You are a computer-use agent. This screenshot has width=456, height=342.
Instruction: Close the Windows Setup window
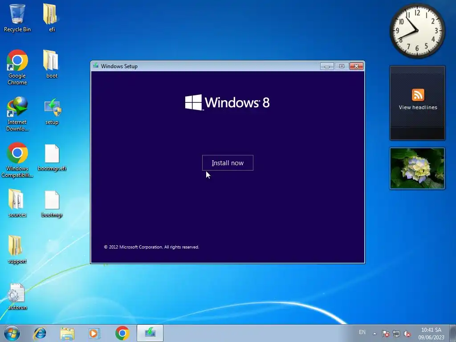click(356, 66)
